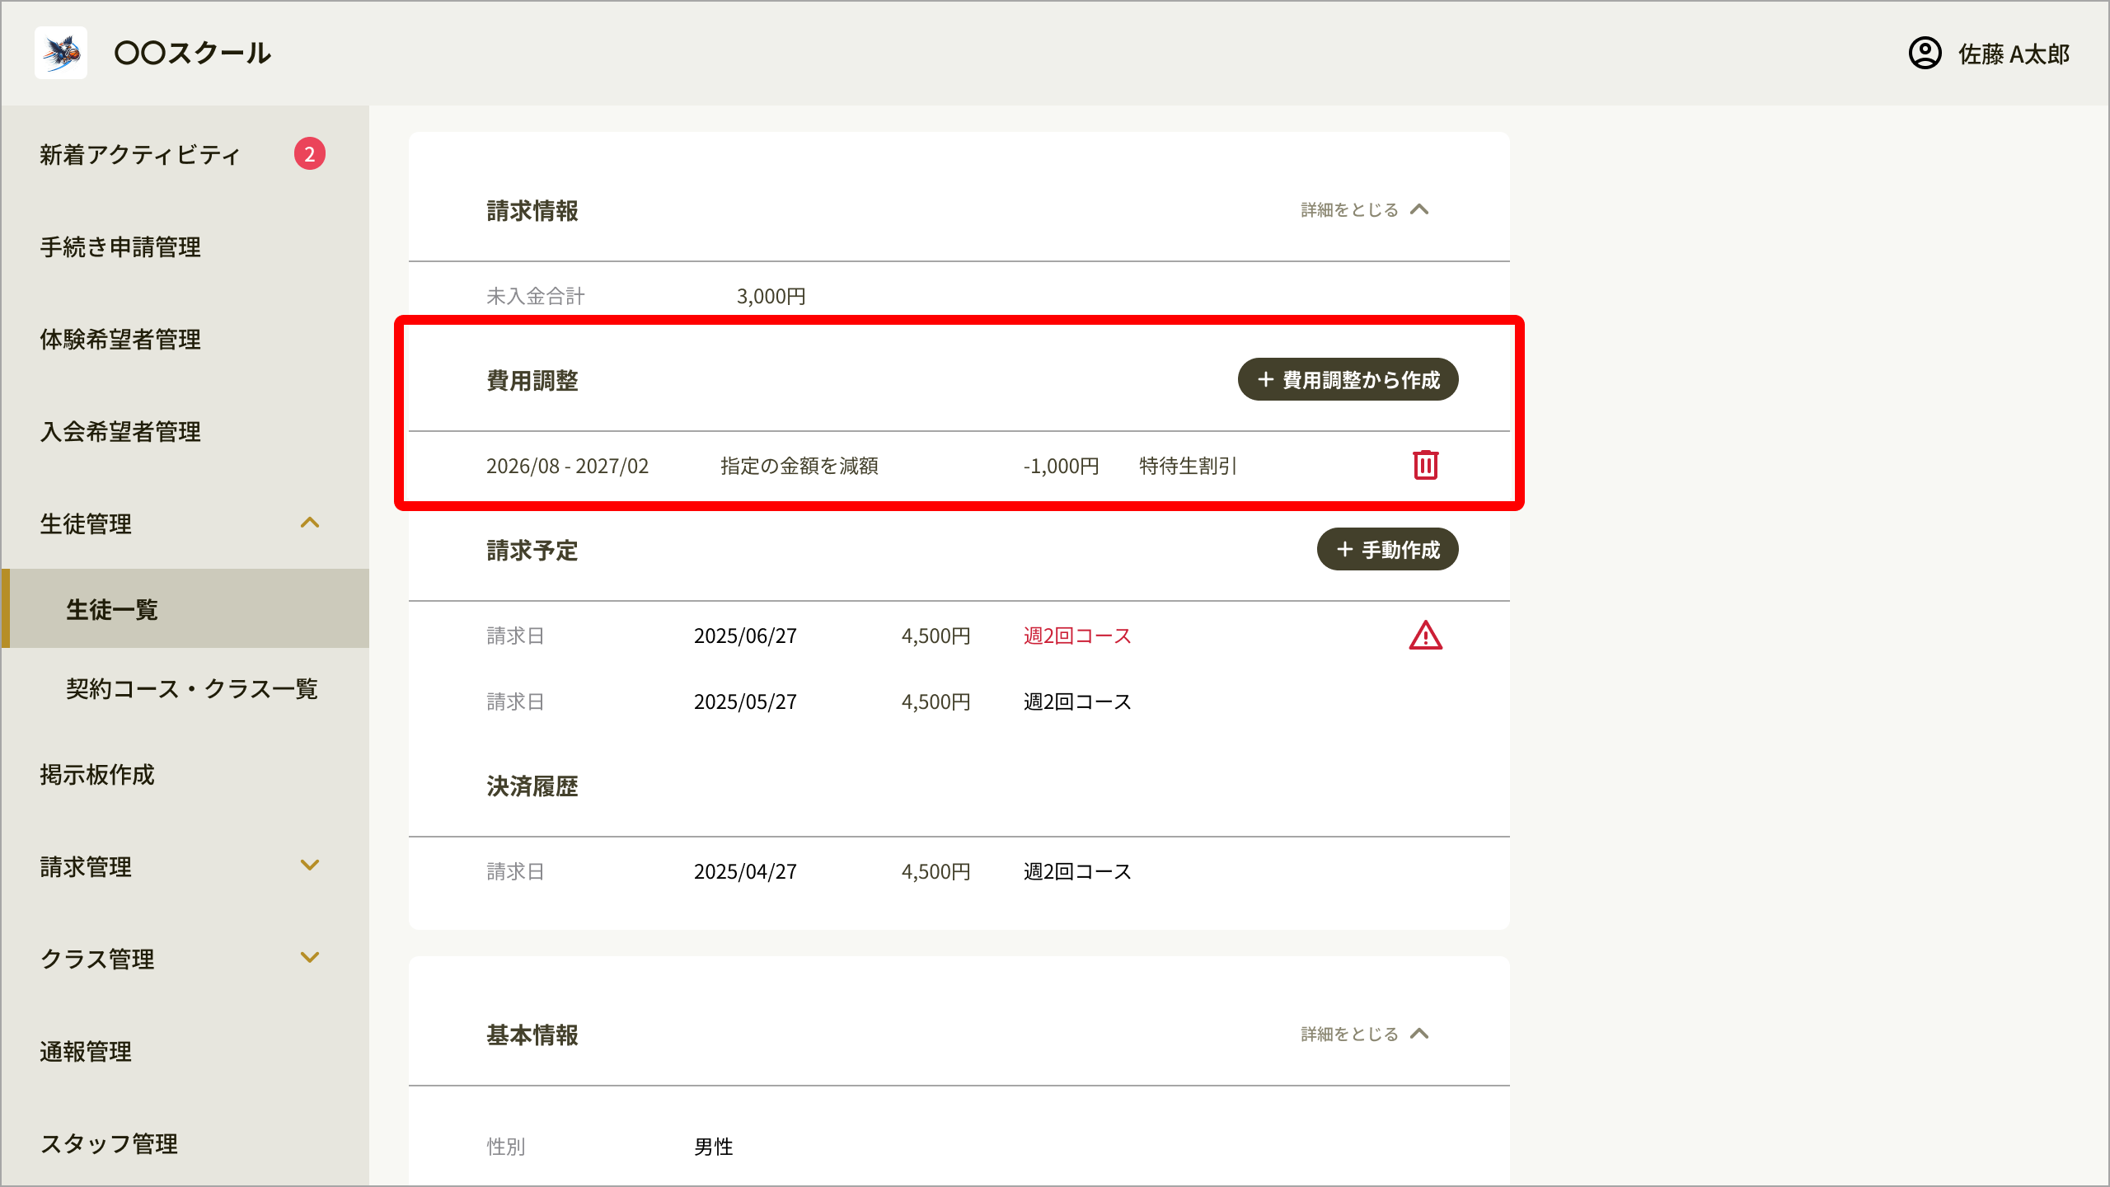Screen dimensions: 2110x1187
Task: Click the gender value 男性
Action: tap(713, 1147)
